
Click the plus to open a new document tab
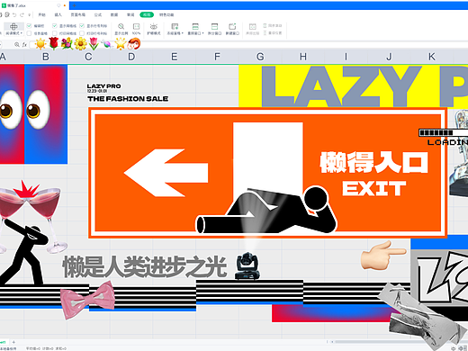[x=74, y=5]
